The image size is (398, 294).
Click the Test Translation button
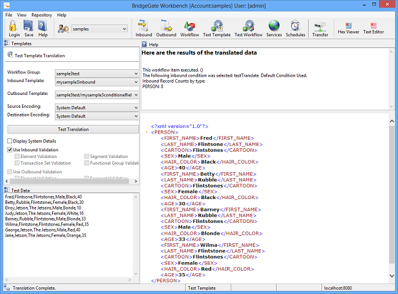tap(73, 129)
